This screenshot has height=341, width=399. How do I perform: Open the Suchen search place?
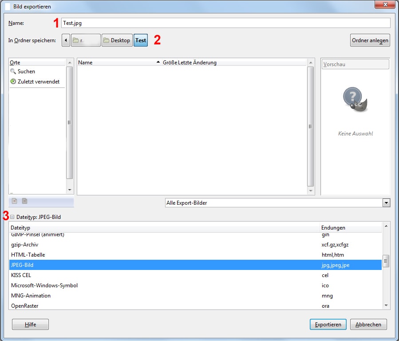click(x=26, y=71)
